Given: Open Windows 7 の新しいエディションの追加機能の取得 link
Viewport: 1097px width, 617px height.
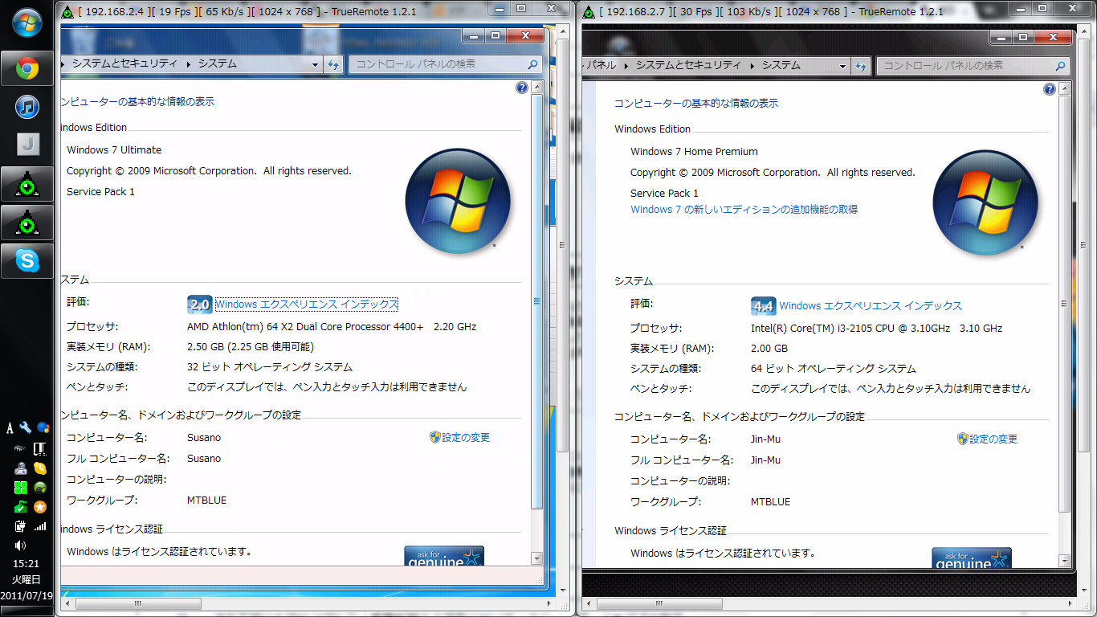Looking at the screenshot, I should (x=744, y=210).
